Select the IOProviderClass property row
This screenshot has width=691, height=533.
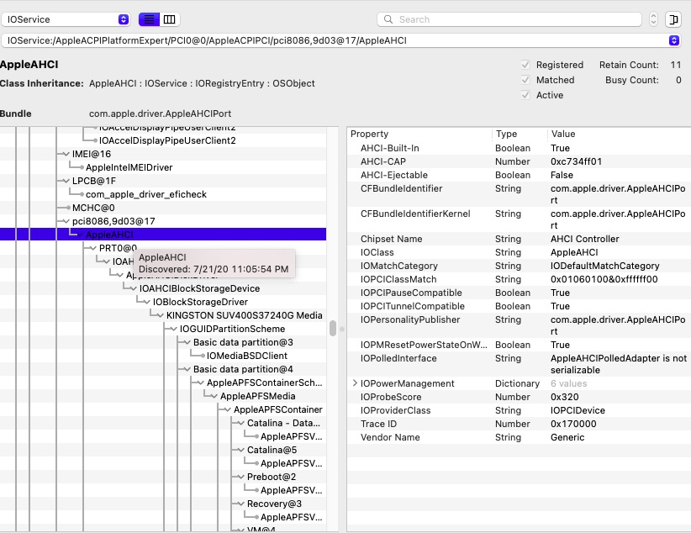pyautogui.click(x=519, y=410)
